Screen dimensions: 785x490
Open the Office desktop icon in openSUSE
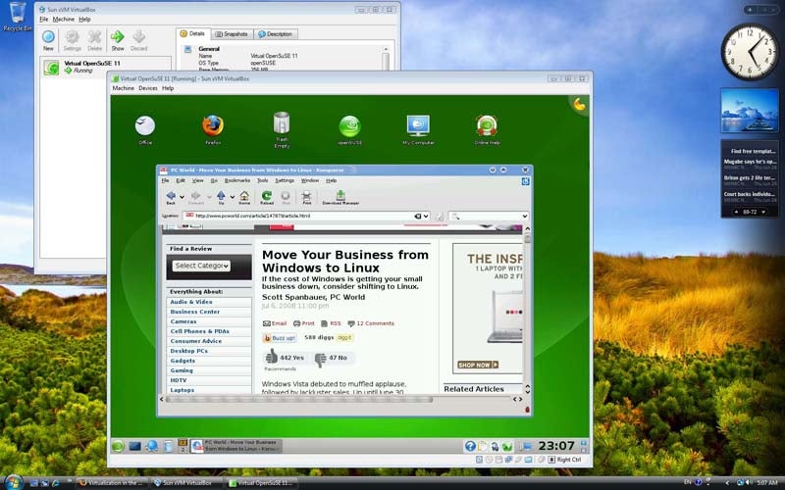click(x=145, y=125)
